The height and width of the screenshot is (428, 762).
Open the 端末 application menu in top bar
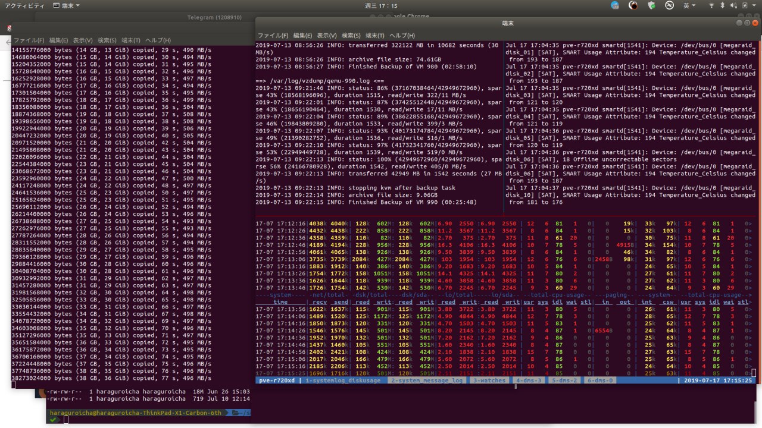pyautogui.click(x=67, y=5)
